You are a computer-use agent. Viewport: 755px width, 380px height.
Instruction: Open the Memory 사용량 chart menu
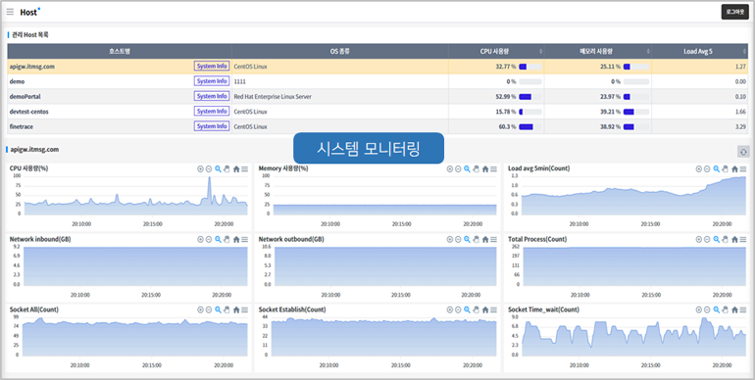[x=493, y=168]
